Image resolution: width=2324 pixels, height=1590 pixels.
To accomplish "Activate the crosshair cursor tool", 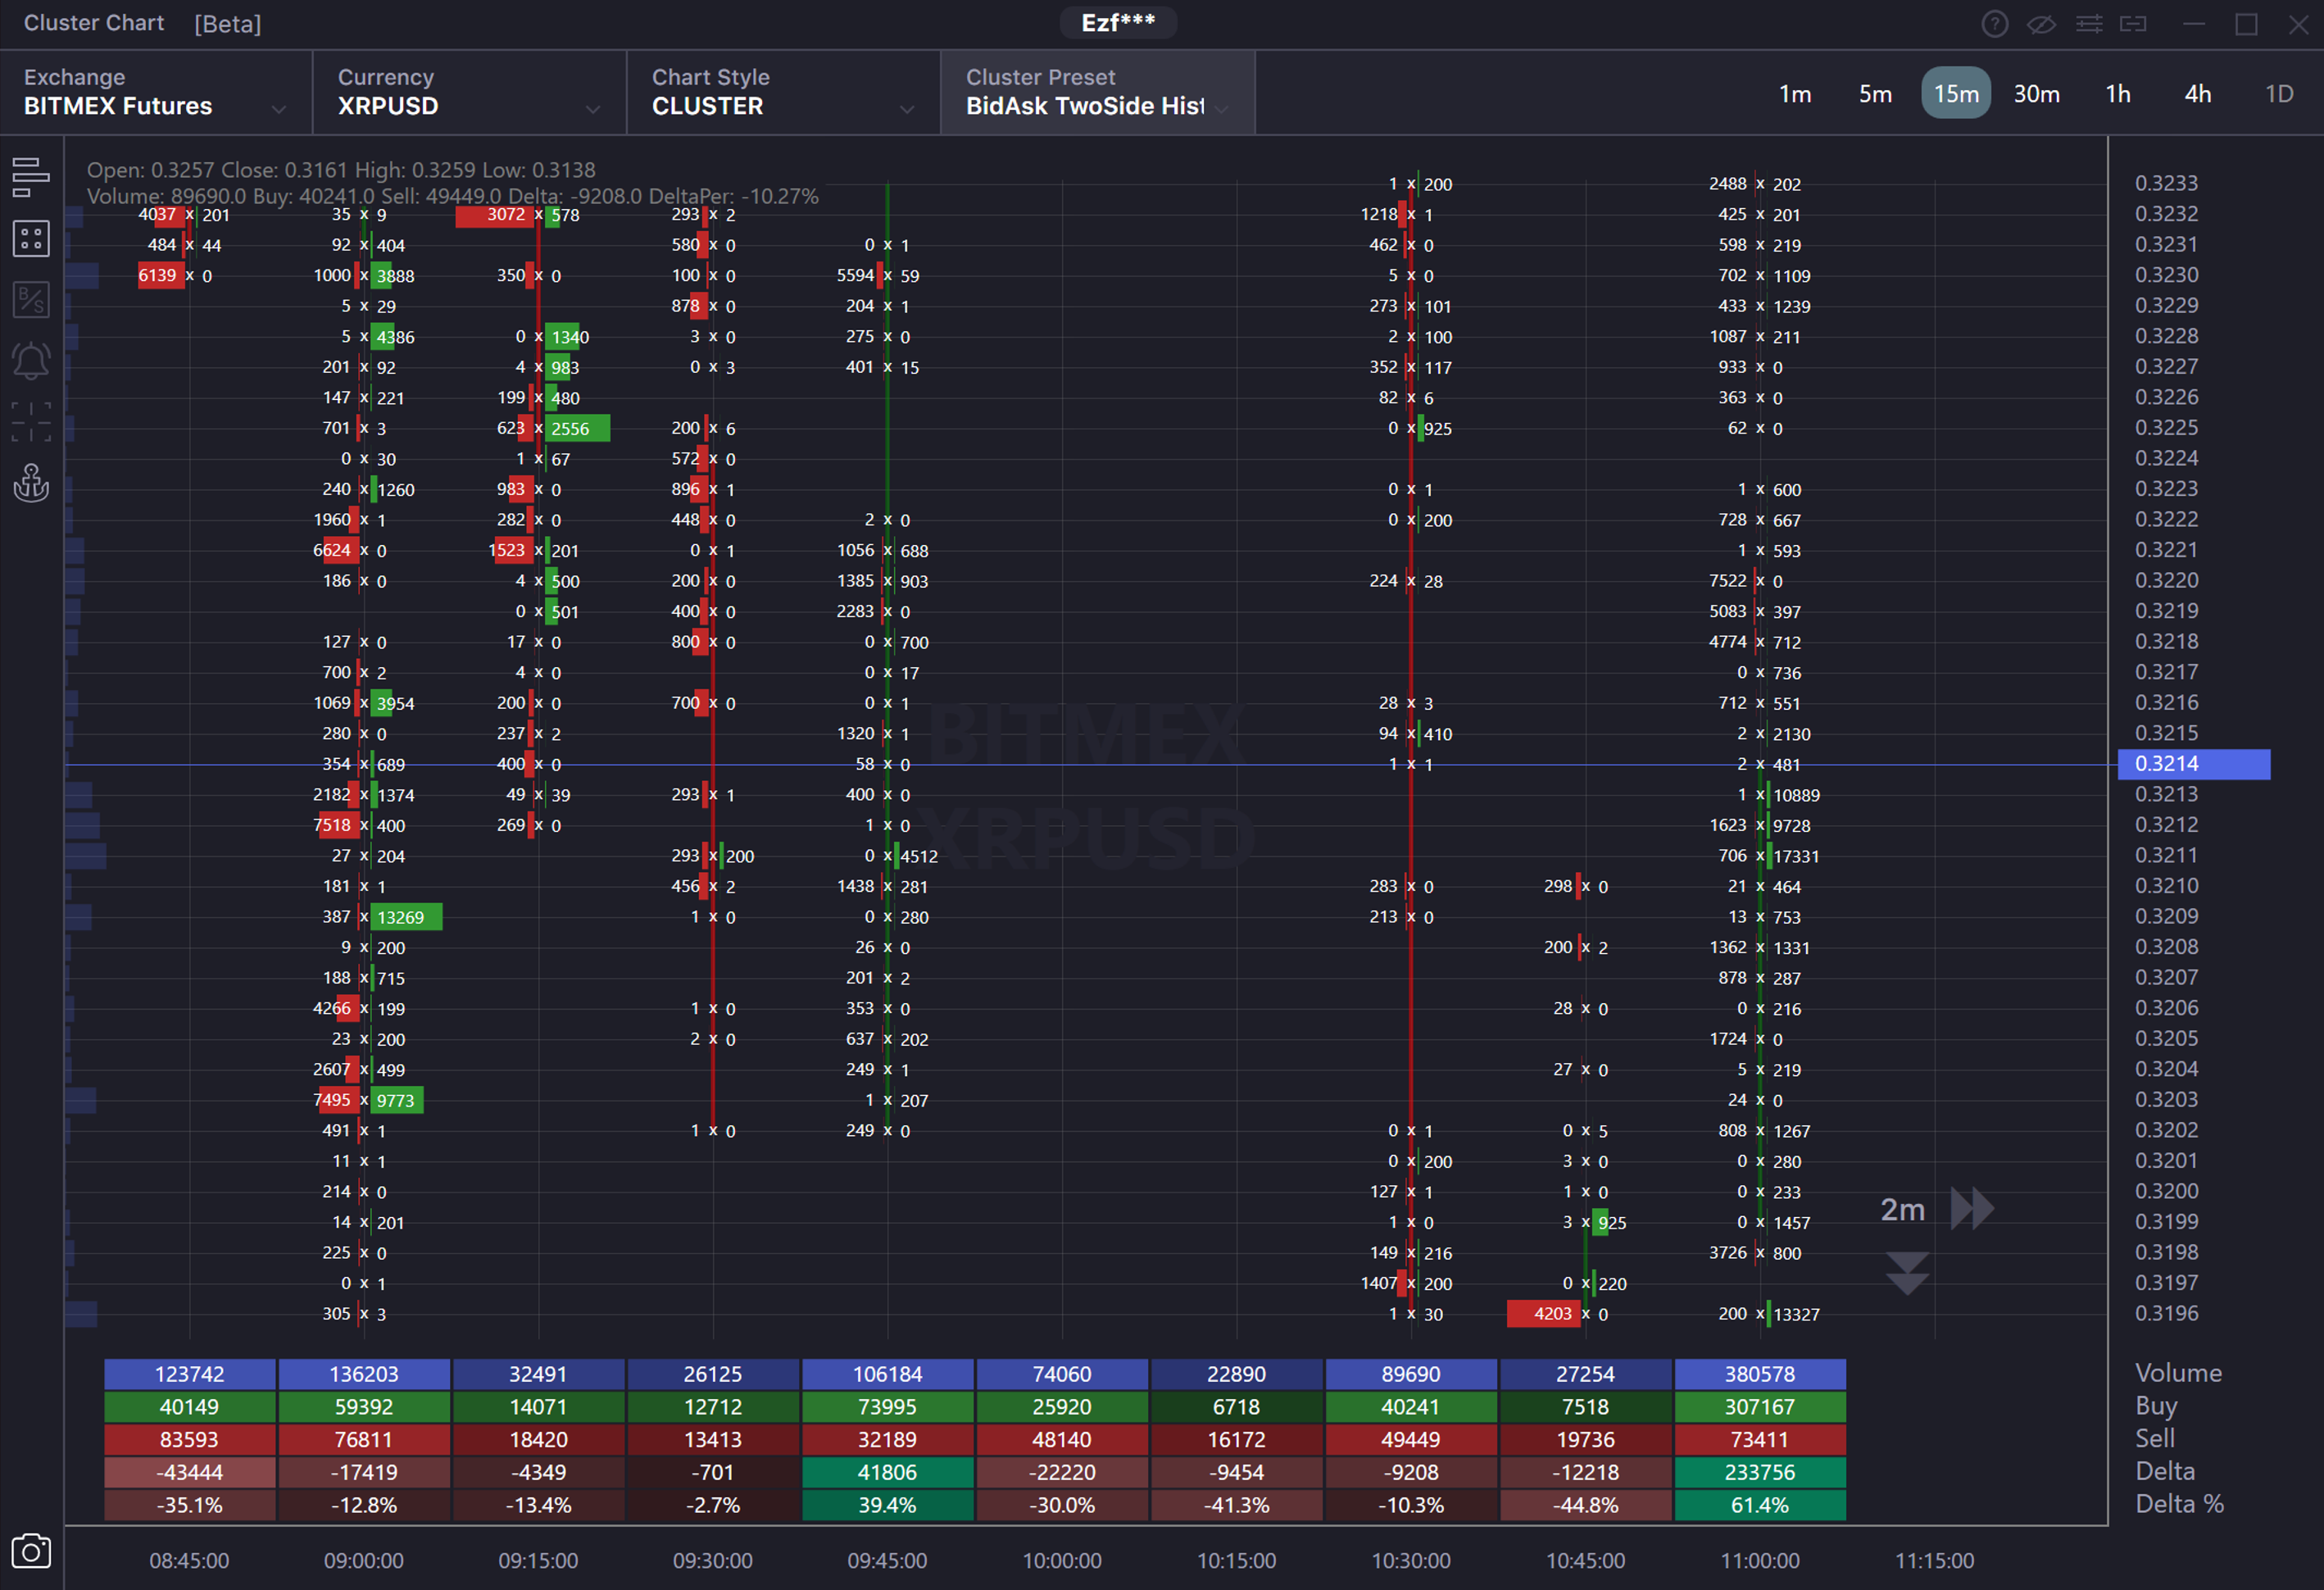I will [30, 422].
